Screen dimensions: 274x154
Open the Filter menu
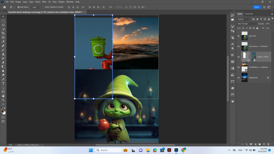(44, 2)
